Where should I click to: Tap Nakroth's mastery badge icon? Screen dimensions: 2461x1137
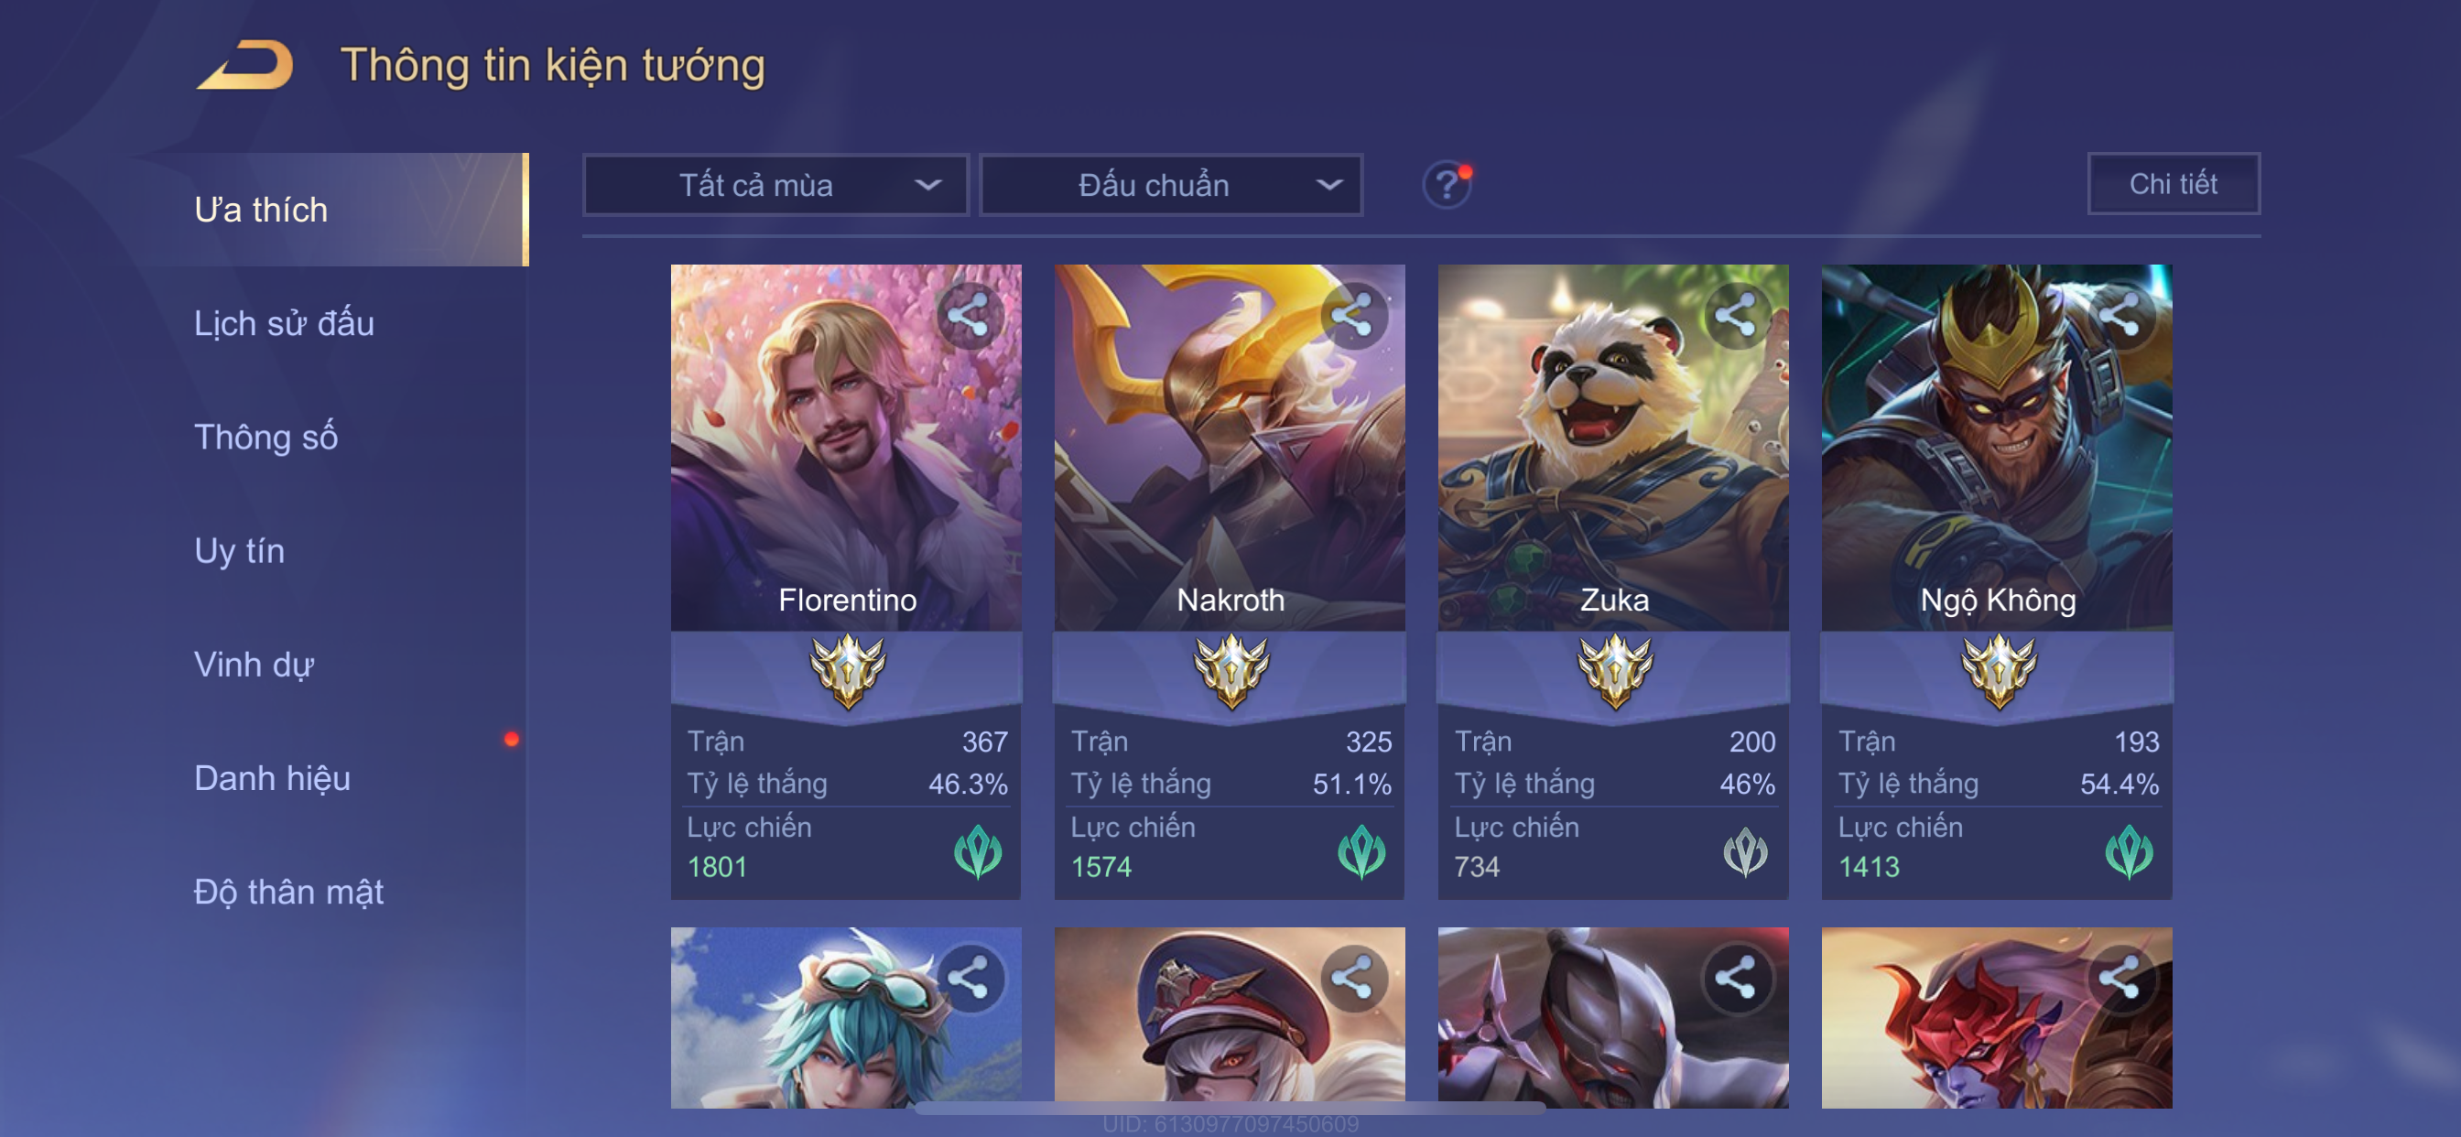(1230, 672)
